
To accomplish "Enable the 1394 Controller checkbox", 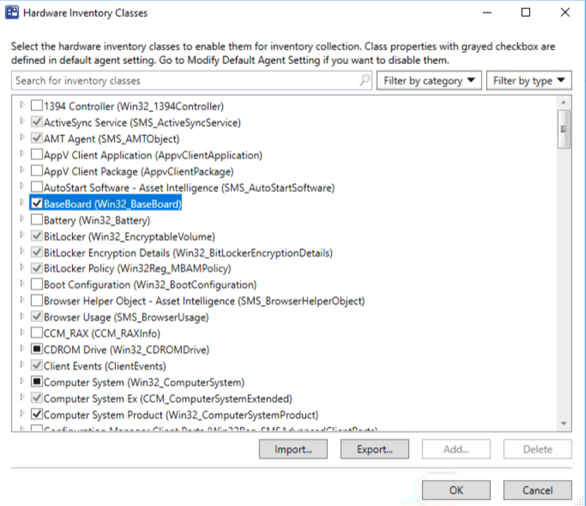I will pyautogui.click(x=36, y=106).
